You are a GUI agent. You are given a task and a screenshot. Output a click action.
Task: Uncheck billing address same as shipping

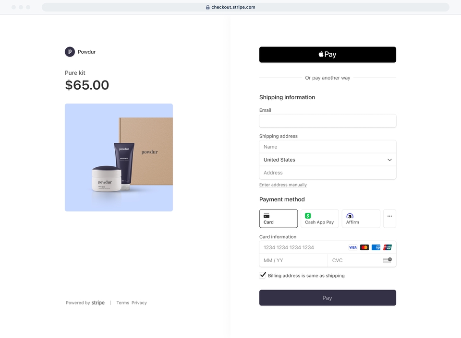263,275
